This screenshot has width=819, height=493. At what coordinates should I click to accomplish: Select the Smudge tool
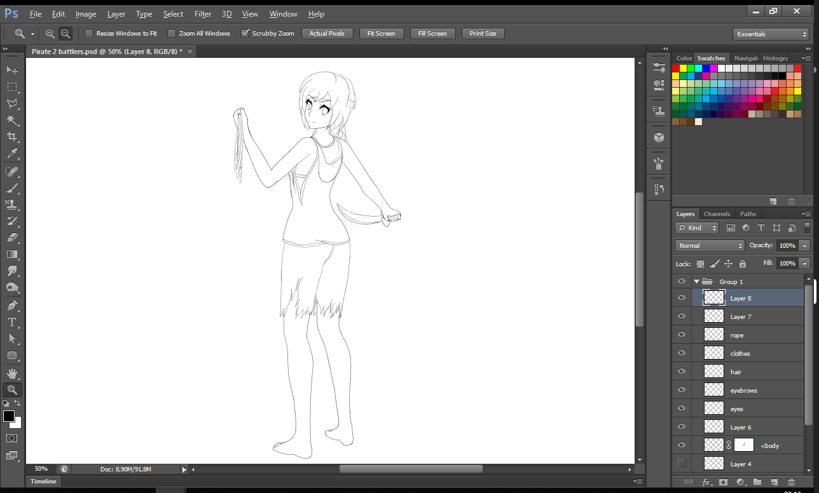point(12,271)
